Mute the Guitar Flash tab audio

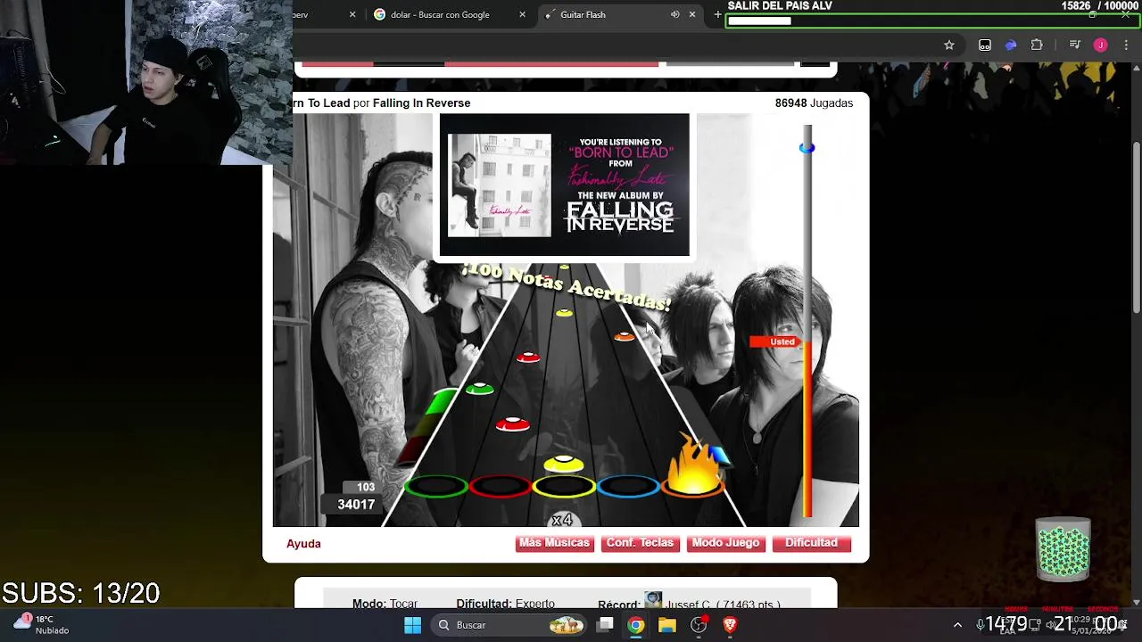click(x=675, y=14)
